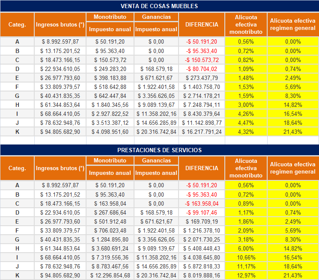Select difference $ 5.408.448,43
Image resolution: width=319 pixels, height=280 pixels.
click(x=202, y=248)
